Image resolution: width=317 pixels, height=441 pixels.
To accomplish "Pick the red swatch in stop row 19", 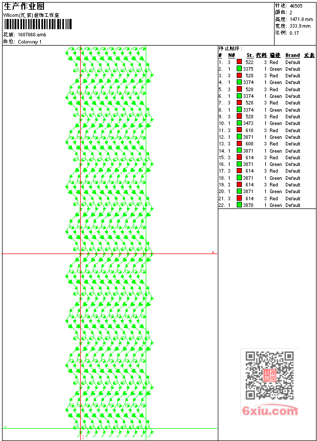I will click(x=239, y=184).
